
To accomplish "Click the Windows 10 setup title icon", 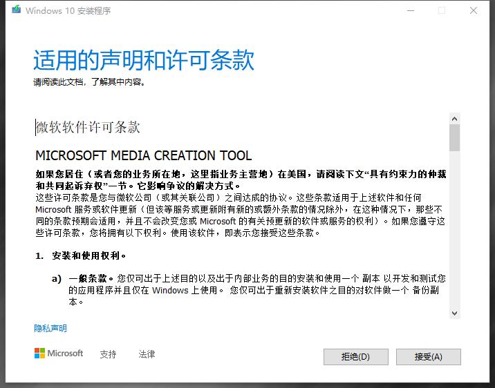I will pos(17,10).
